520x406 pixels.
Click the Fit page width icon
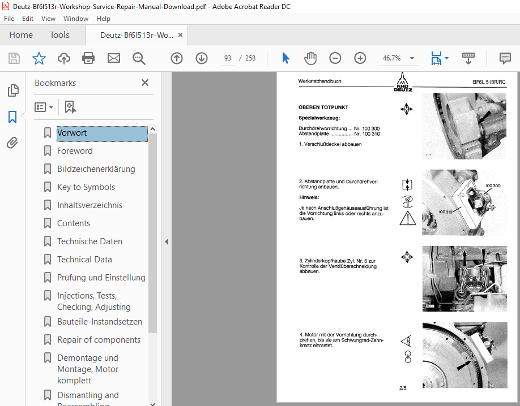click(436, 58)
